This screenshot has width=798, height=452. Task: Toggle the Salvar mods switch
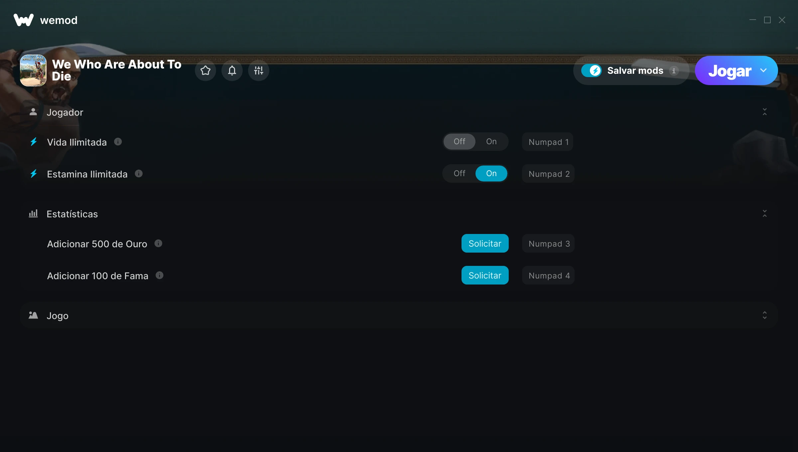pyautogui.click(x=592, y=70)
